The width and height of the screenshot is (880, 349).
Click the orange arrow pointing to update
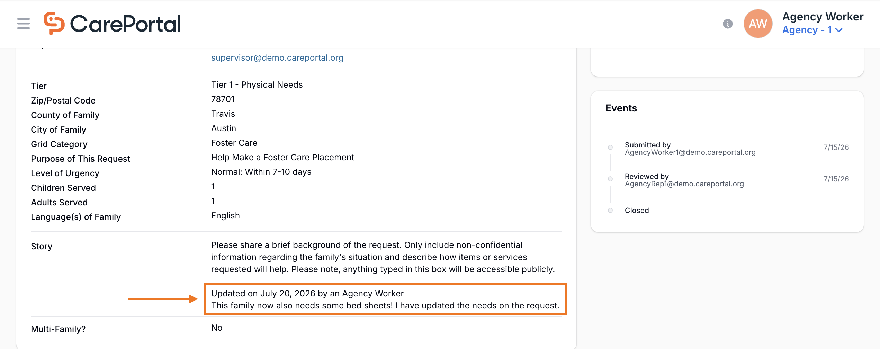tap(163, 299)
